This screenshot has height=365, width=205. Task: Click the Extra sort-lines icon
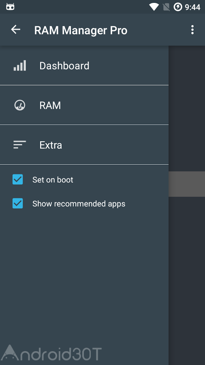20,144
